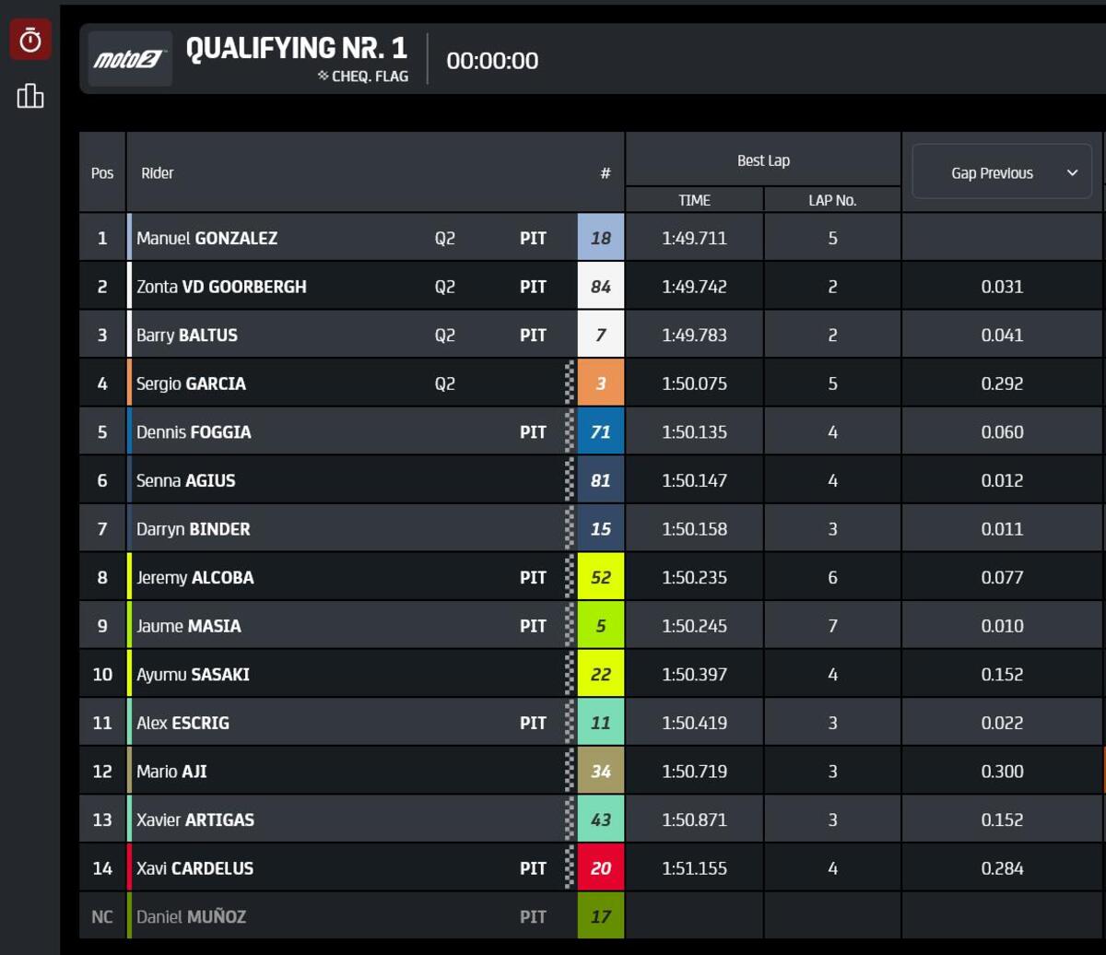The width and height of the screenshot is (1106, 955).
Task: Click the chequered flag icon beside Sergio Garcia
Action: [x=569, y=383]
